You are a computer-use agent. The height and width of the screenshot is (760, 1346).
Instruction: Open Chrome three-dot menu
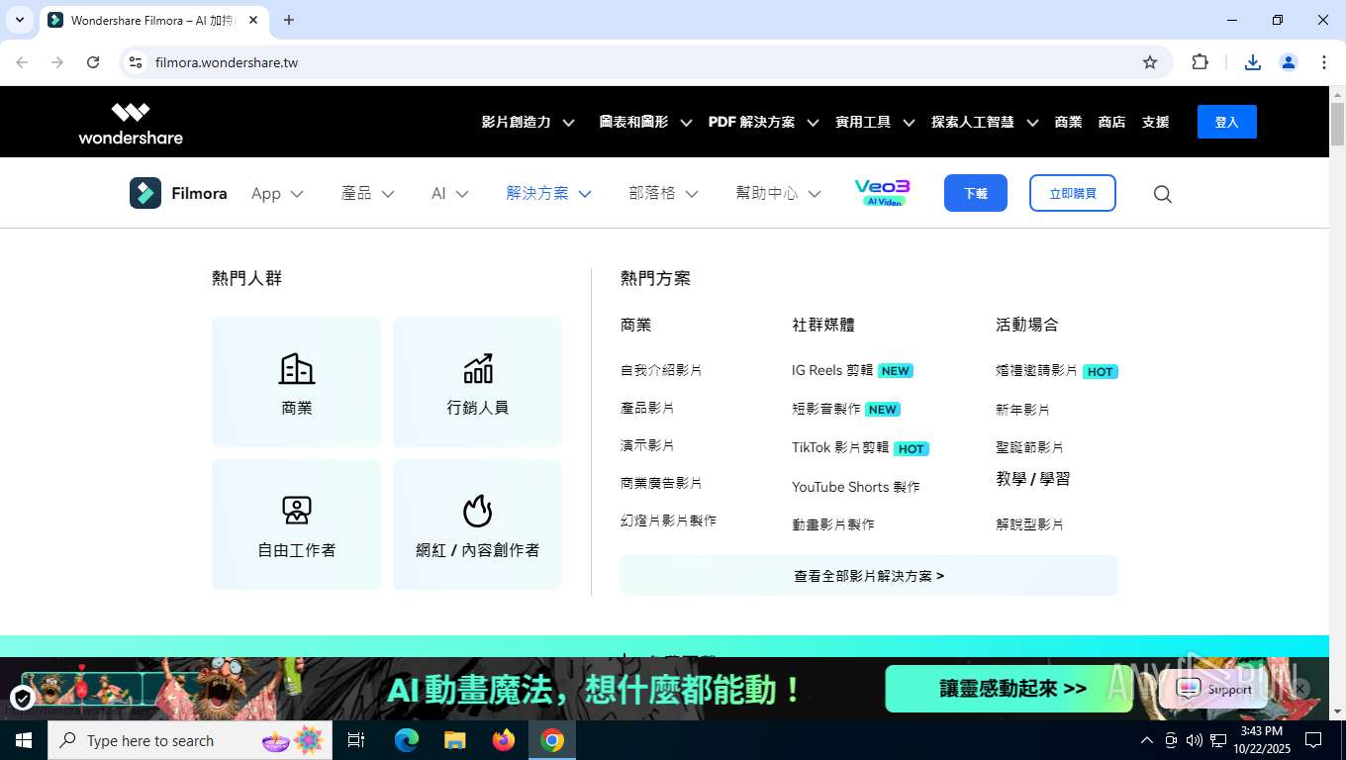point(1324,62)
